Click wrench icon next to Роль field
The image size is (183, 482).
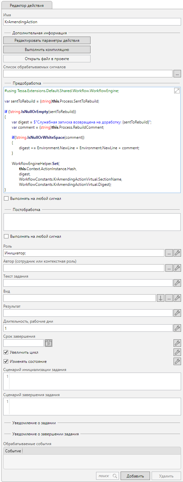[x=177, y=253]
